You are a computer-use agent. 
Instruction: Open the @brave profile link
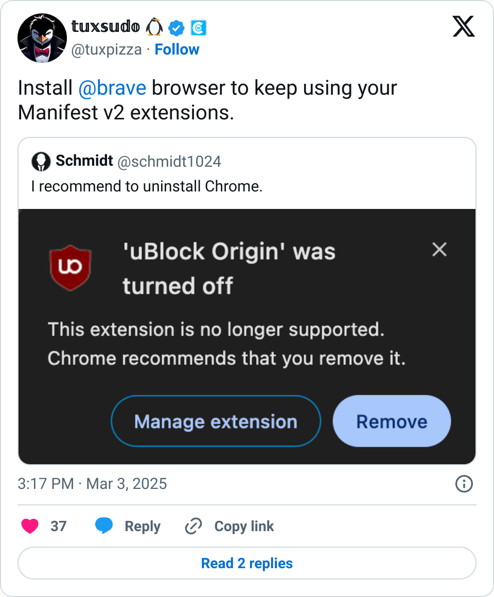pyautogui.click(x=113, y=87)
